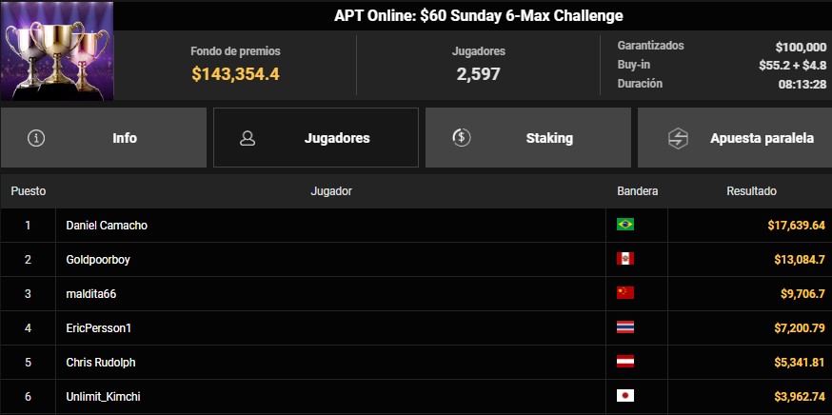Click the hexagon Apuesta paralela icon
The width and height of the screenshot is (832, 415).
678,139
